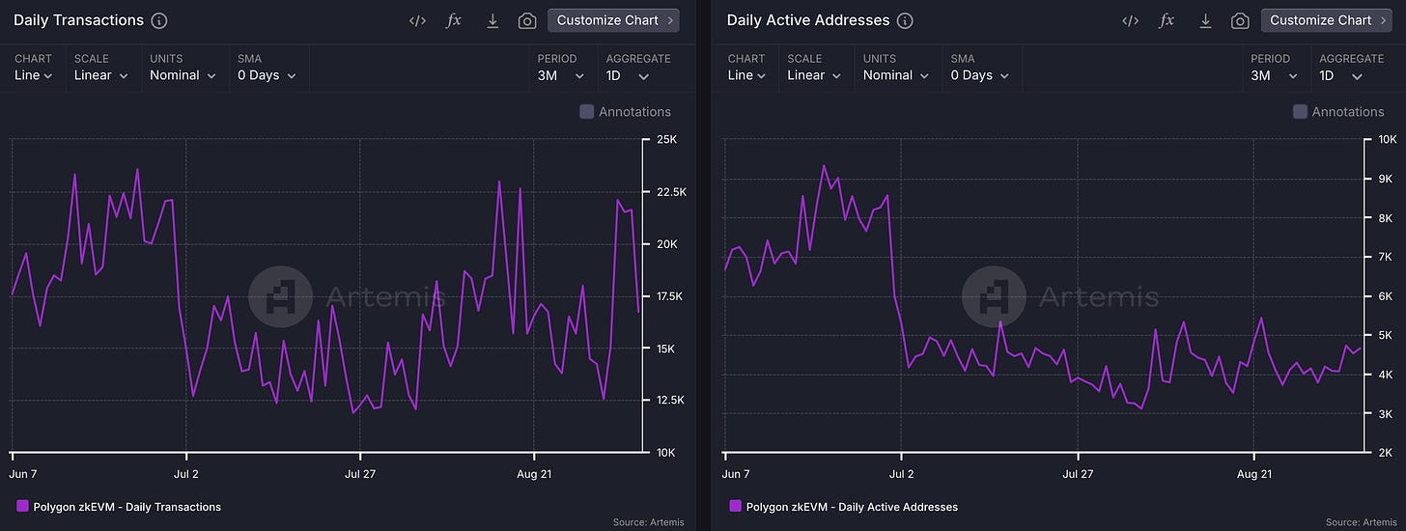Click Jul 27 date label on Daily Transactions
This screenshot has width=1406, height=531.
tap(360, 474)
